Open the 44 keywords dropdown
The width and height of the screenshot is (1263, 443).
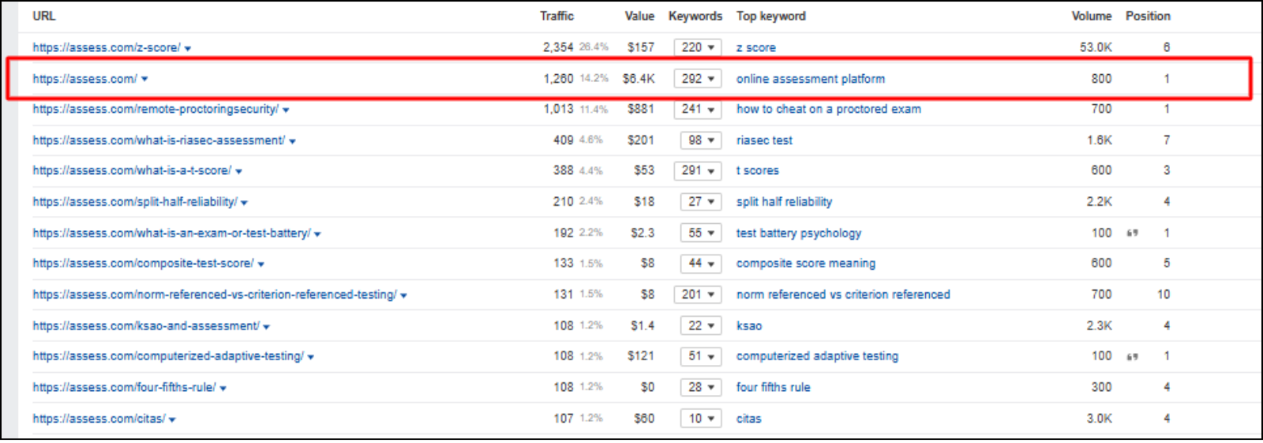click(x=701, y=263)
